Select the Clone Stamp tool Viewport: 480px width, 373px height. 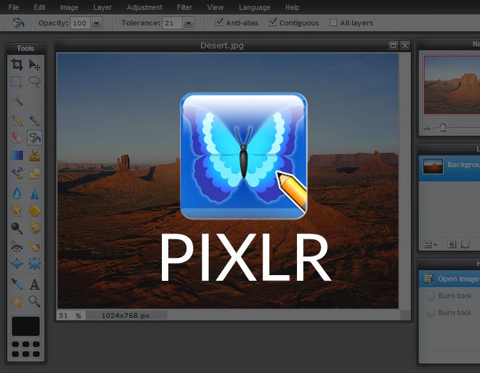click(35, 155)
